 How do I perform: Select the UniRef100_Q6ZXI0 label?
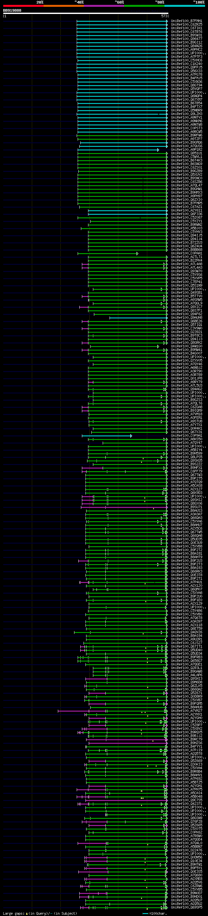pos(186,200)
